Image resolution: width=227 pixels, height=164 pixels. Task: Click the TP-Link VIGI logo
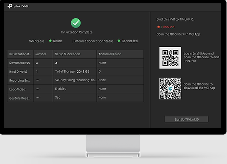18,6
